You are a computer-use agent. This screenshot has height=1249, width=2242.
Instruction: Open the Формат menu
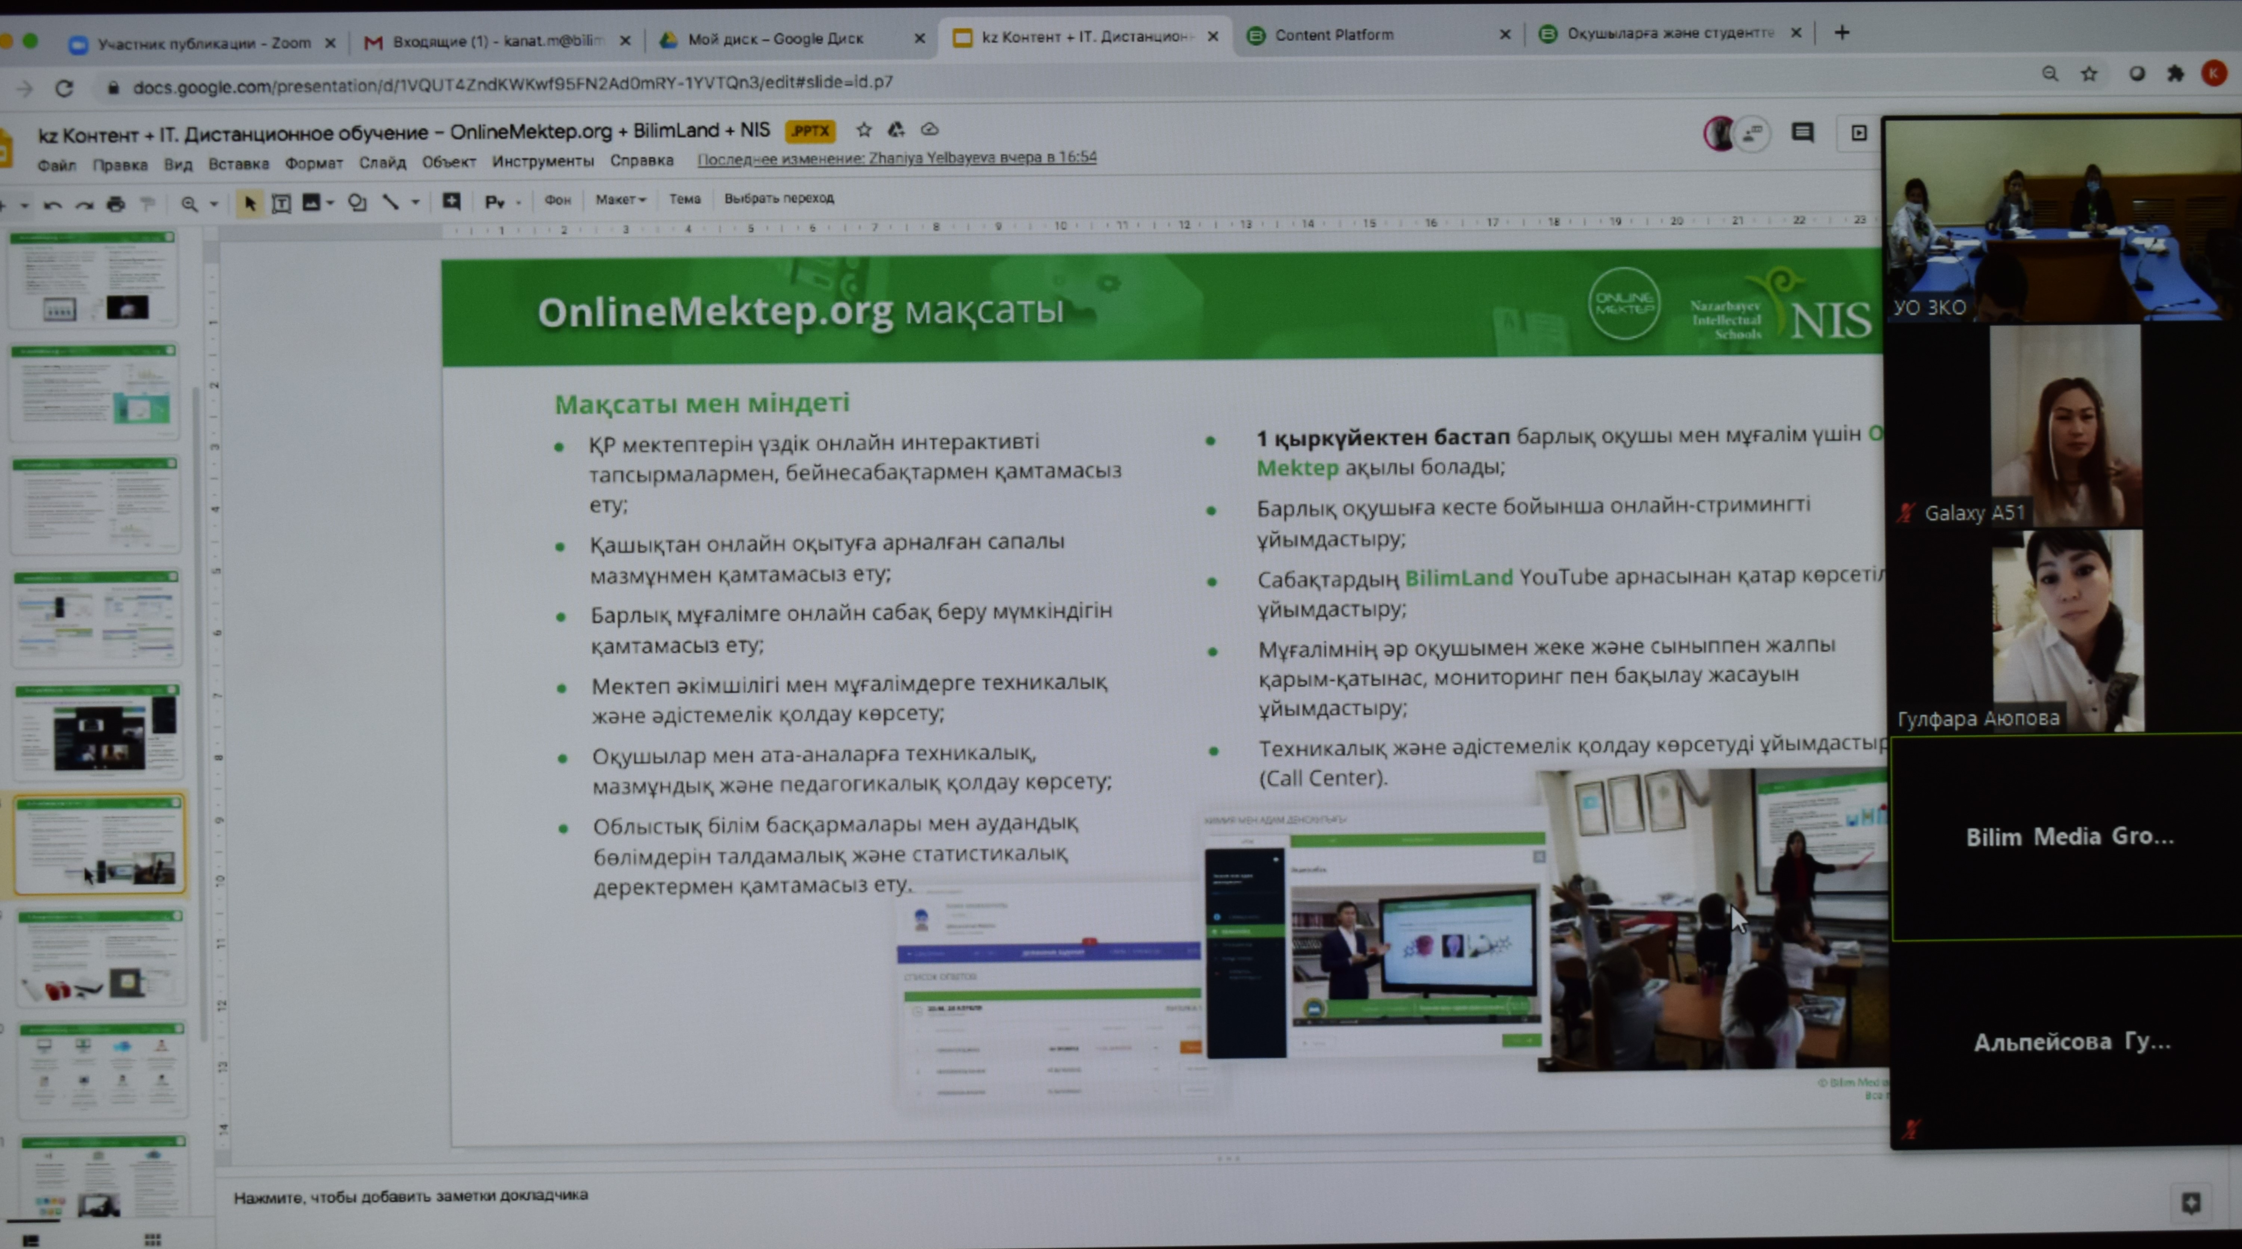pyautogui.click(x=314, y=163)
